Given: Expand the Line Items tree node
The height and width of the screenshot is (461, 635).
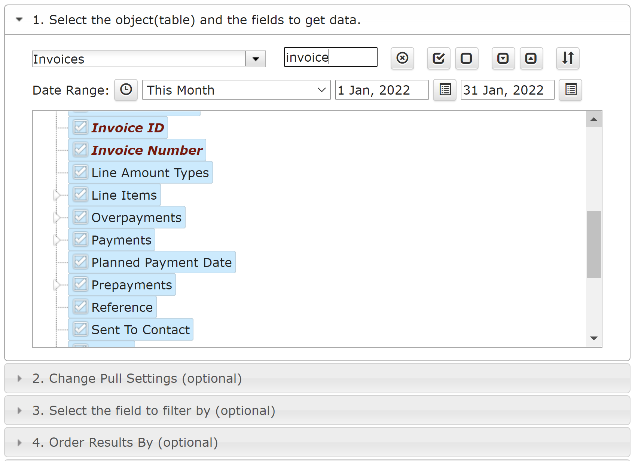Looking at the screenshot, I should (57, 195).
